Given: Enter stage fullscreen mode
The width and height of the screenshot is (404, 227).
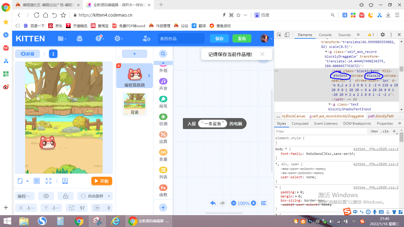Looking at the screenshot, I should coord(49,181).
